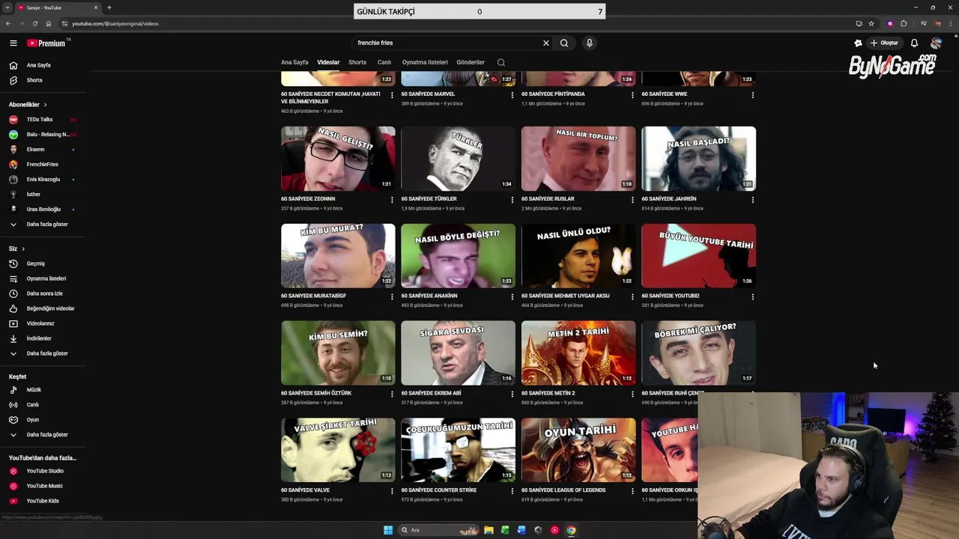Open TEDx Talks subscription
959x539 pixels.
[x=40, y=119]
